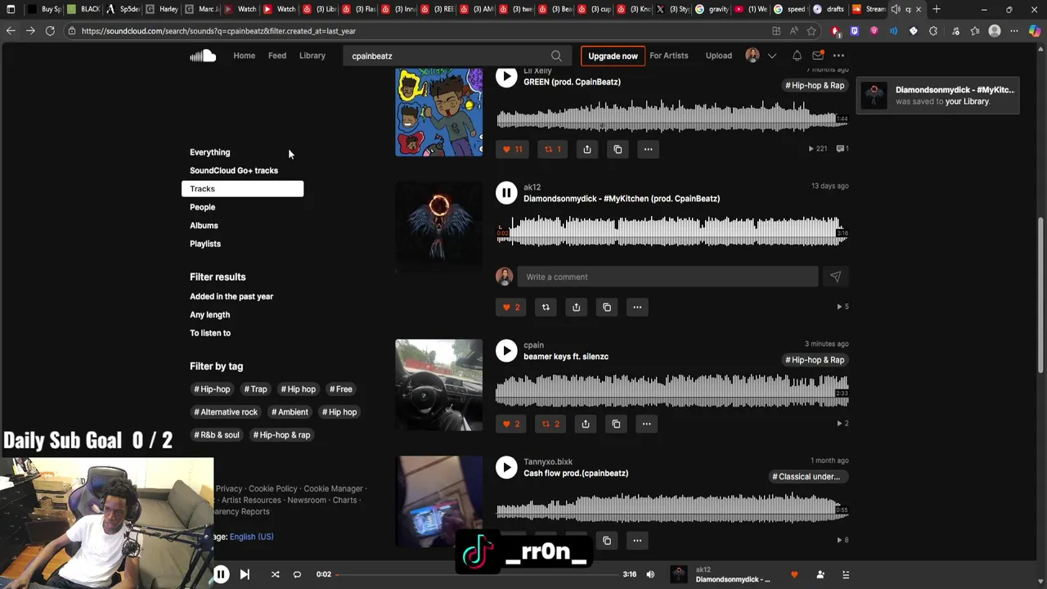Click the volume speaker icon
Screen dimensions: 1047x589
(x=650, y=574)
